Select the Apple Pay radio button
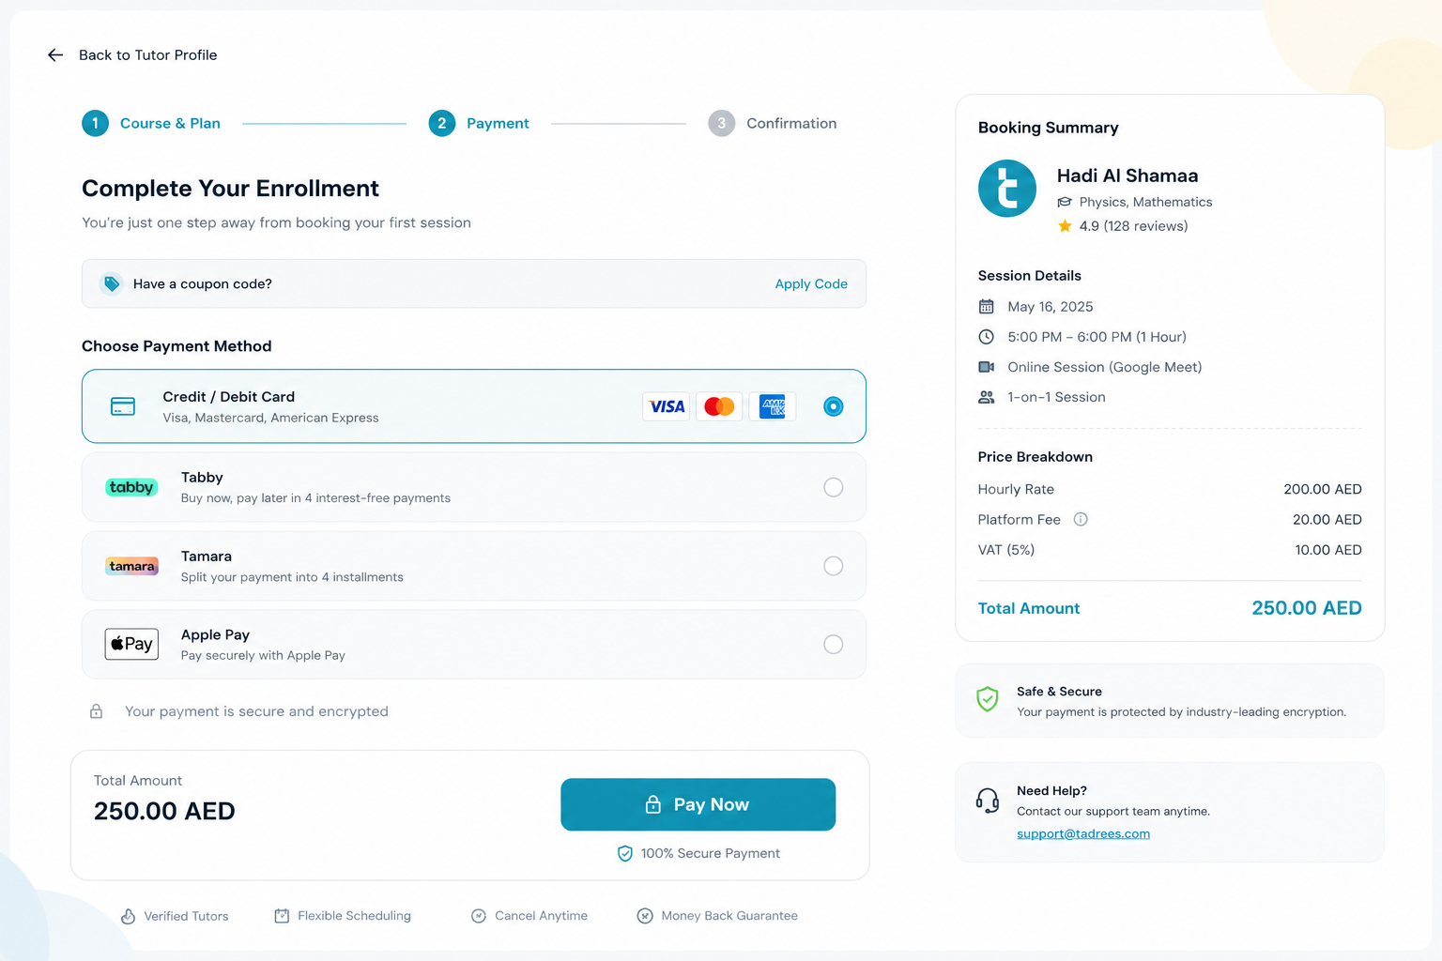 tap(833, 645)
